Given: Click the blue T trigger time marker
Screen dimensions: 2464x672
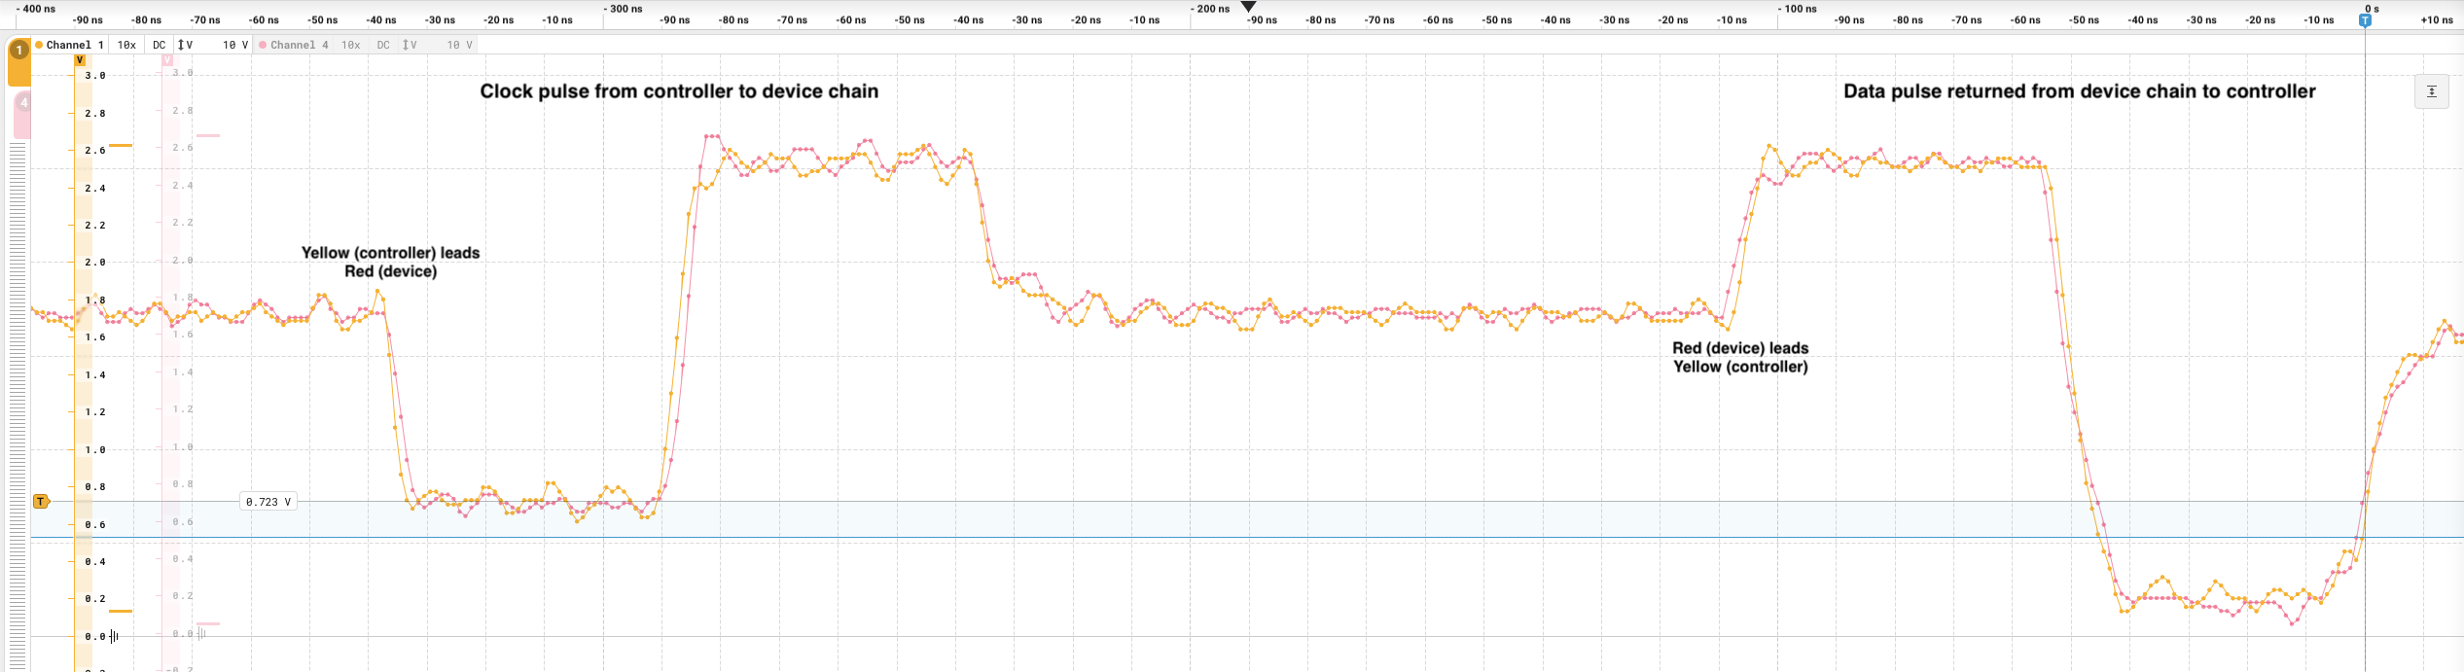Looking at the screenshot, I should (x=2365, y=20).
